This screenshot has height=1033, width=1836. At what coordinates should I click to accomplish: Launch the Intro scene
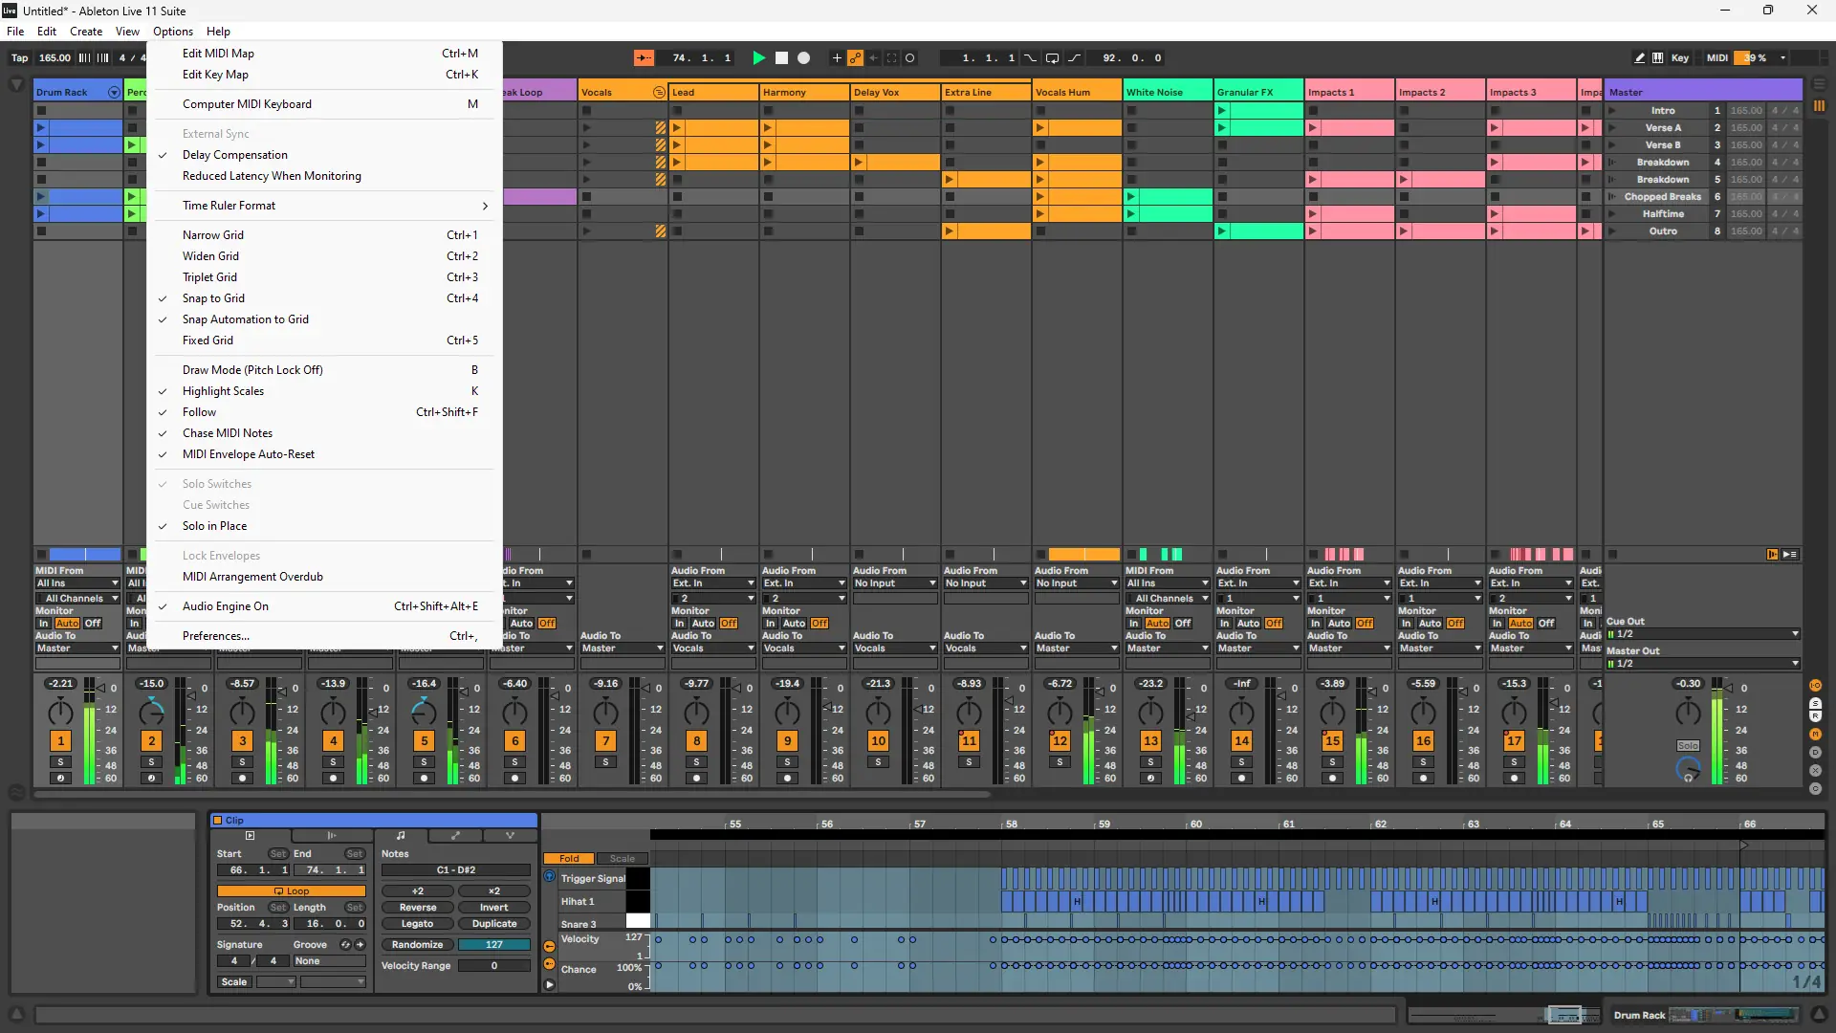click(1612, 111)
